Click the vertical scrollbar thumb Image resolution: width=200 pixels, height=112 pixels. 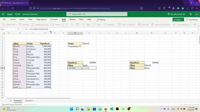click(x=199, y=40)
